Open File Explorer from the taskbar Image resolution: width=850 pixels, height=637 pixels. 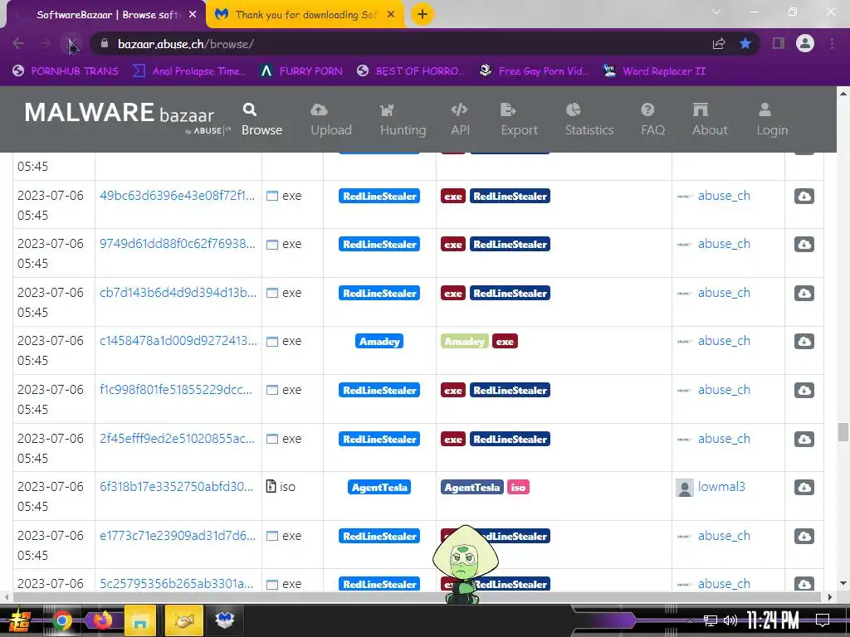pos(140,620)
